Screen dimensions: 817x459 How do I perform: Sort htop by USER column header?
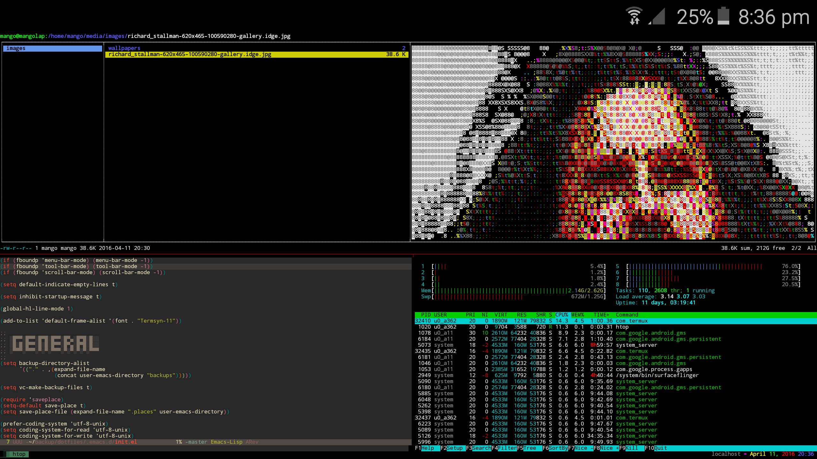click(440, 315)
